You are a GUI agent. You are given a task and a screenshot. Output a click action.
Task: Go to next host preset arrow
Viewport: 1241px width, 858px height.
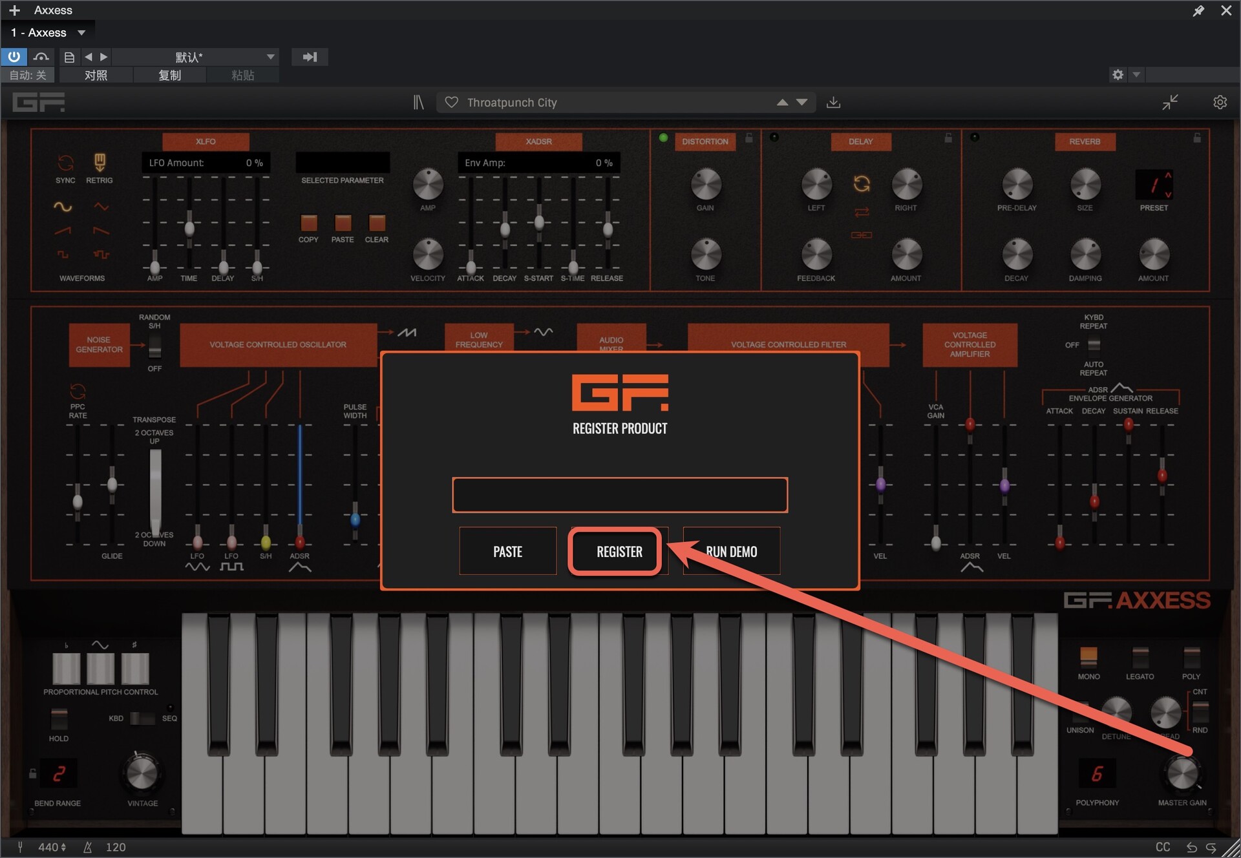tap(104, 57)
